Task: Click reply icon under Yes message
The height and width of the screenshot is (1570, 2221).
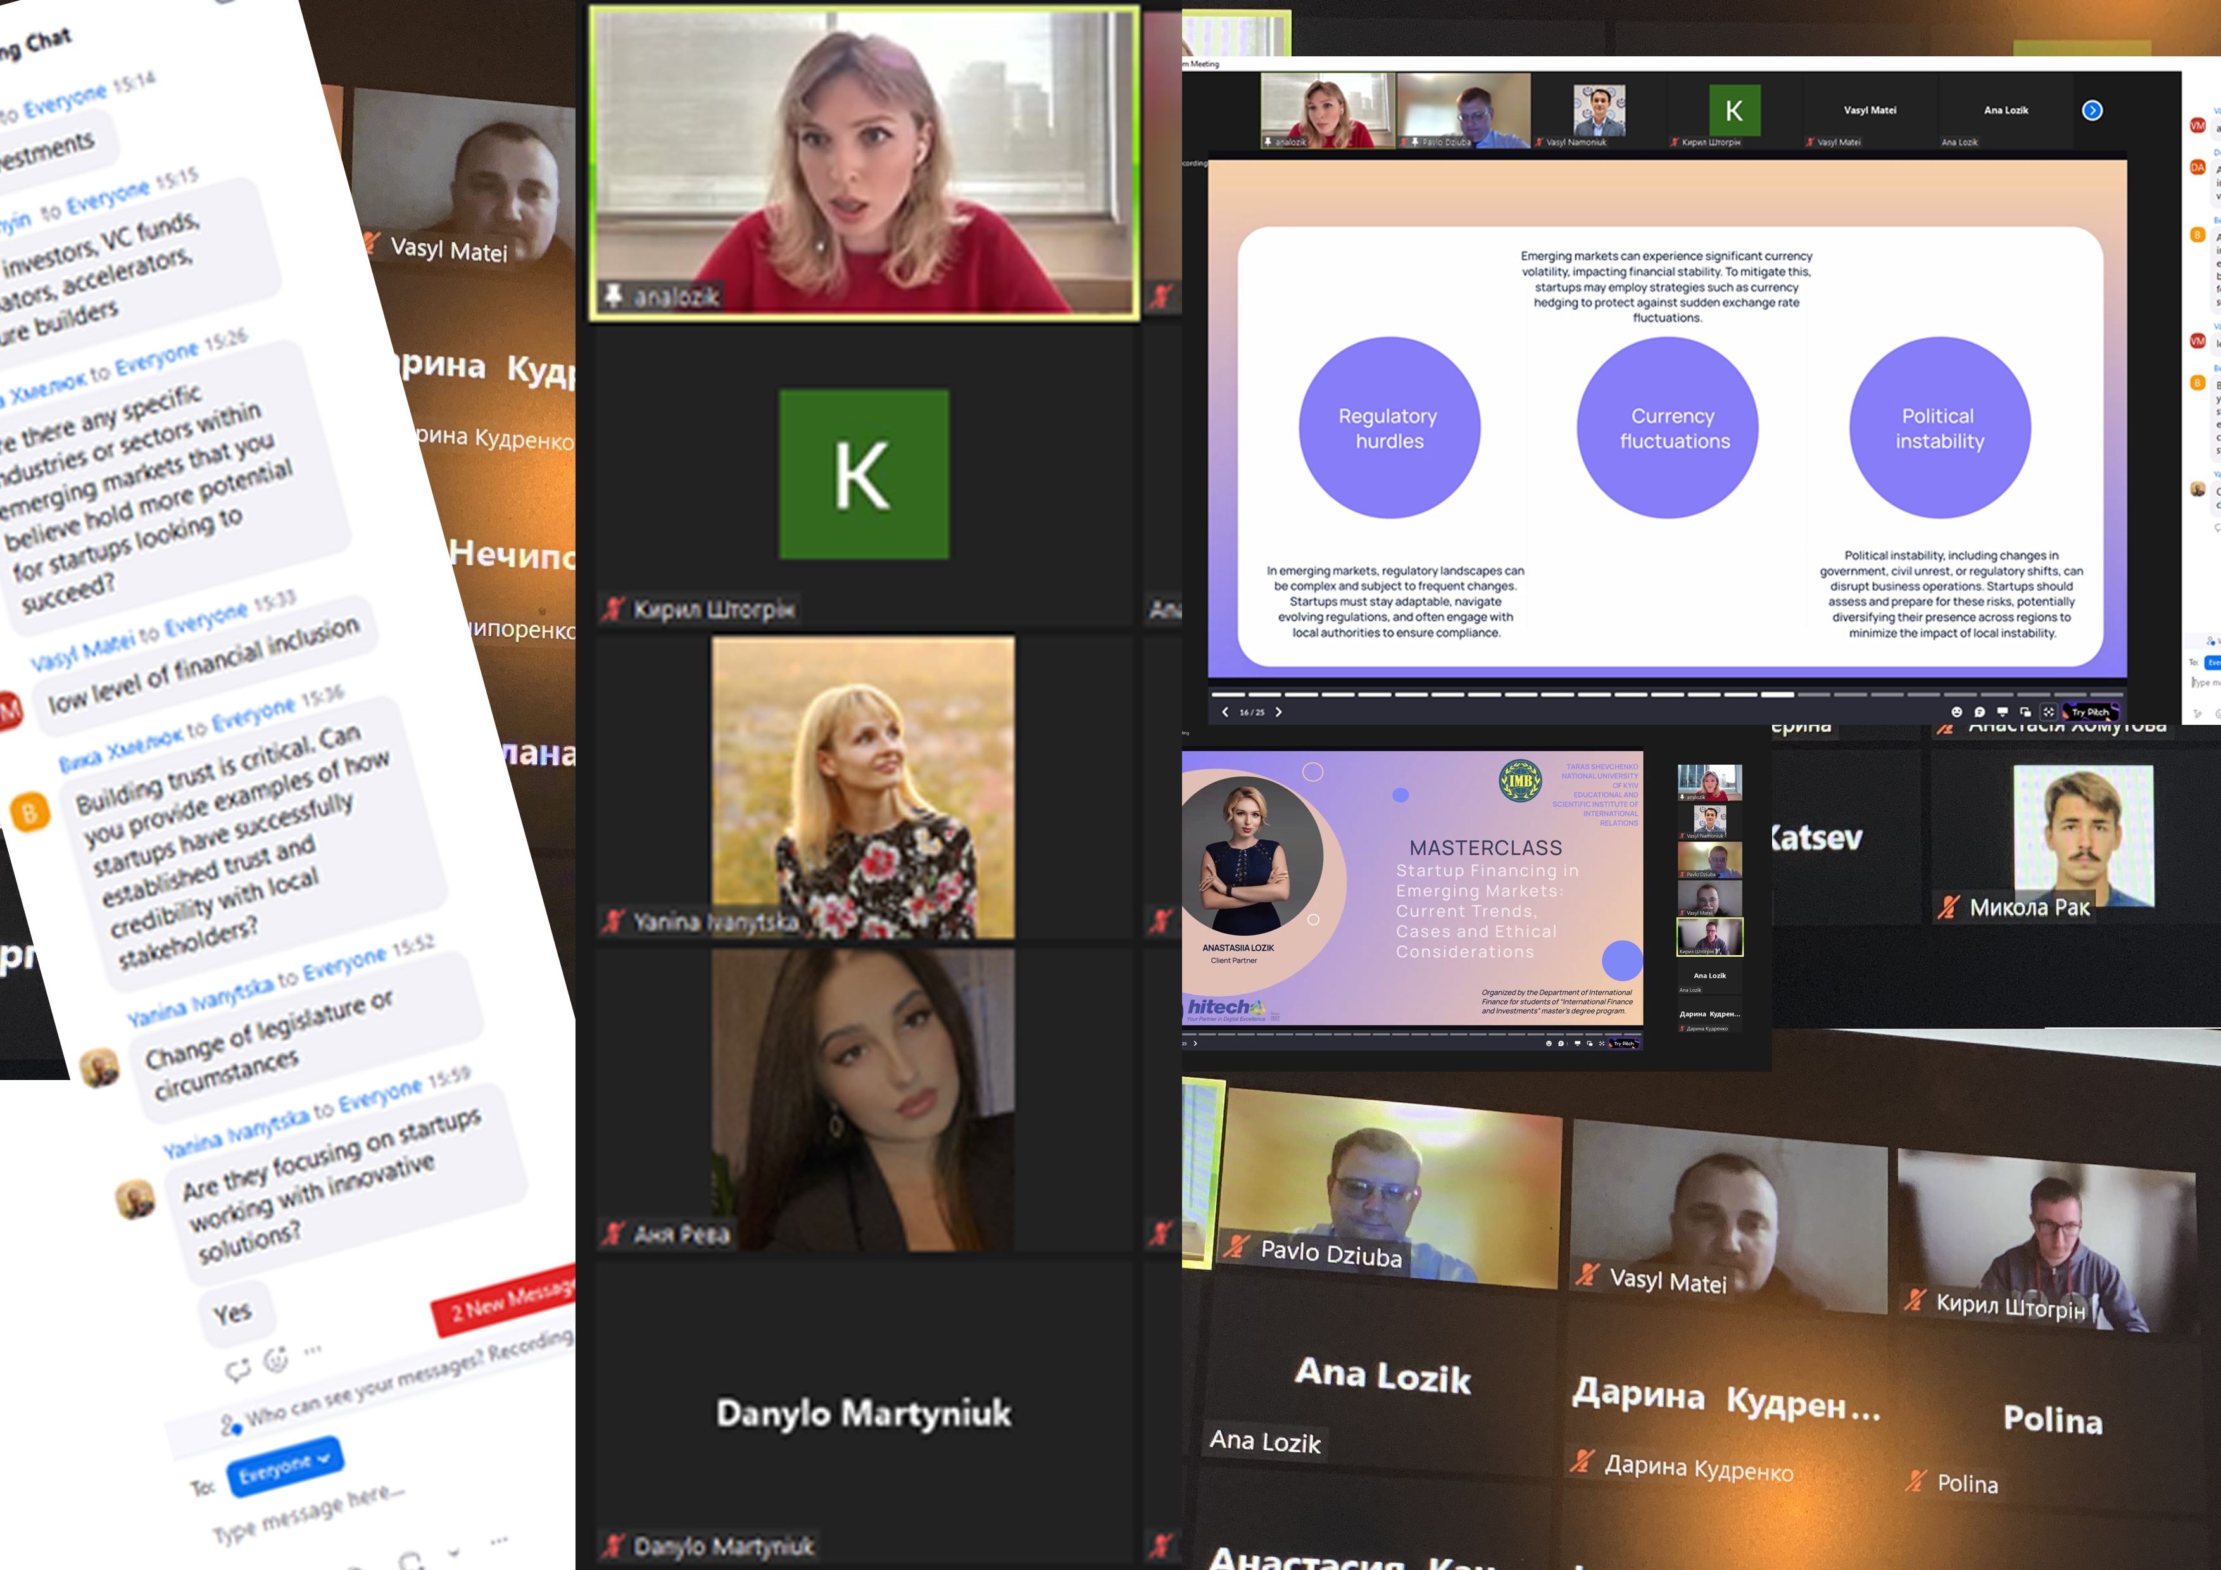Action: click(x=238, y=1370)
